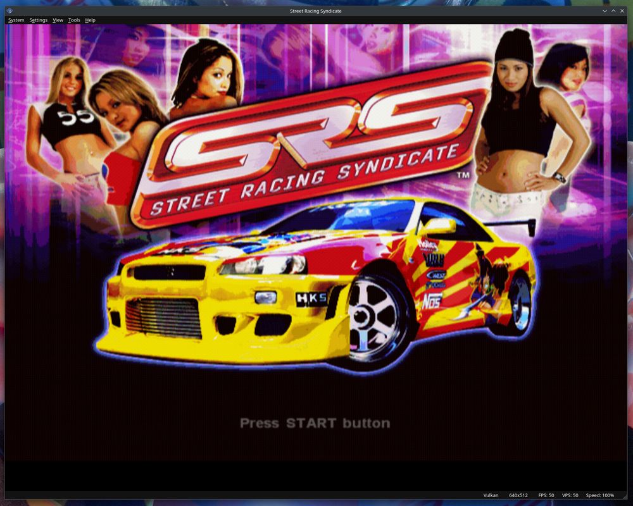This screenshot has width=633, height=506.
Task: Minimize the Street Racing Syndicate window
Action: (605, 11)
